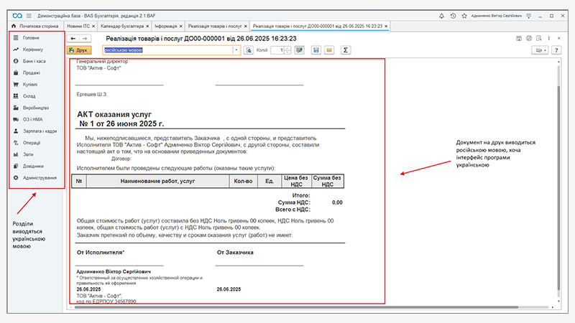Close the form with the header X
The width and height of the screenshot is (575, 323).
click(x=559, y=39)
